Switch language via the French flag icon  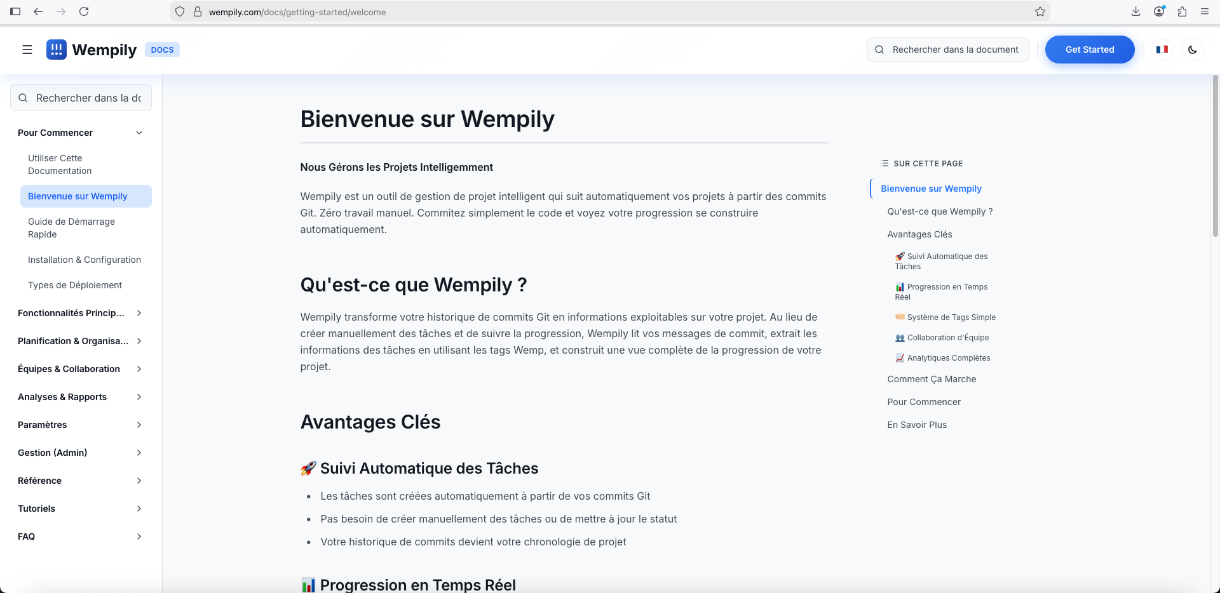pos(1162,50)
